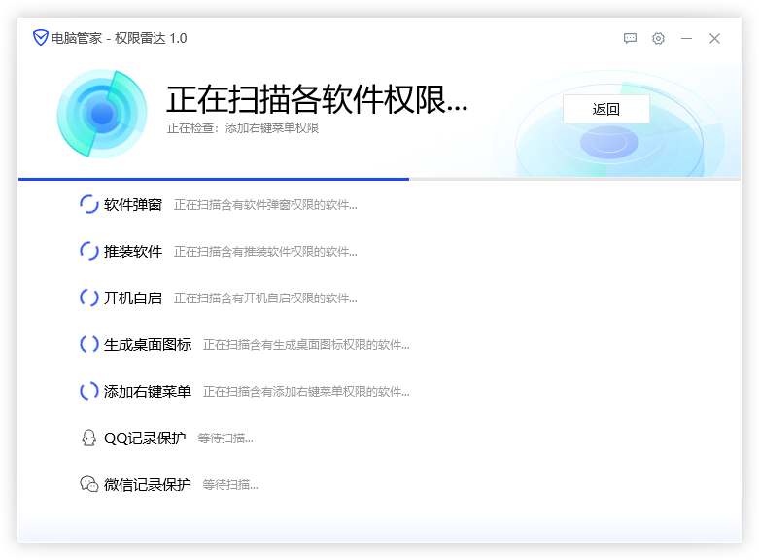Click the 添加右键菜单 spinner icon
The width and height of the screenshot is (759, 560).
(89, 391)
